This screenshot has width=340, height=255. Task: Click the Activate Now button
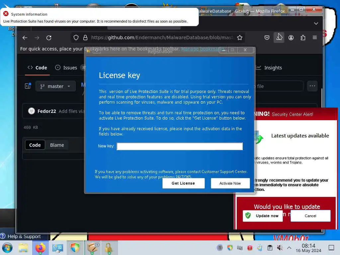click(x=230, y=183)
